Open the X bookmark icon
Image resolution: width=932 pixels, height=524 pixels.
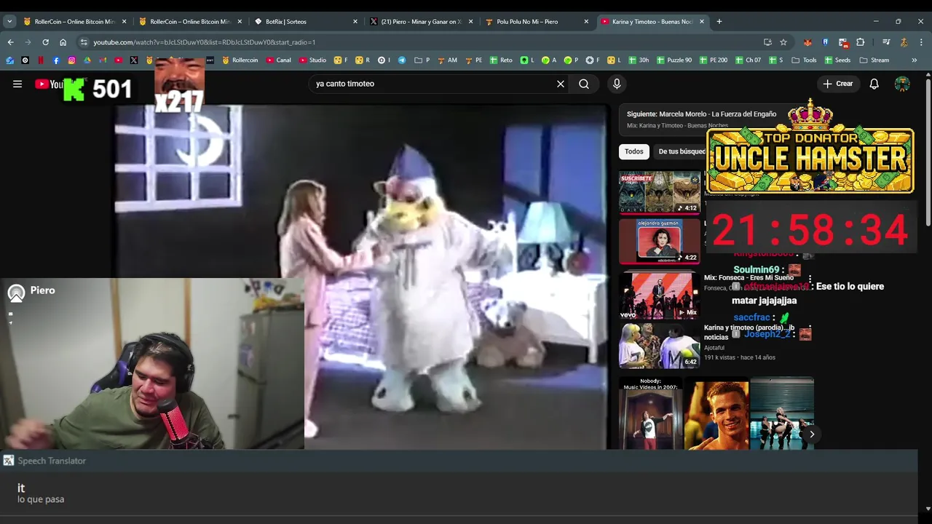[134, 60]
